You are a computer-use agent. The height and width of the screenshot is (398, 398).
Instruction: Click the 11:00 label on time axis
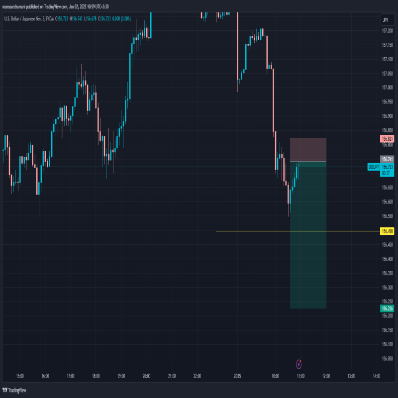(x=300, y=376)
